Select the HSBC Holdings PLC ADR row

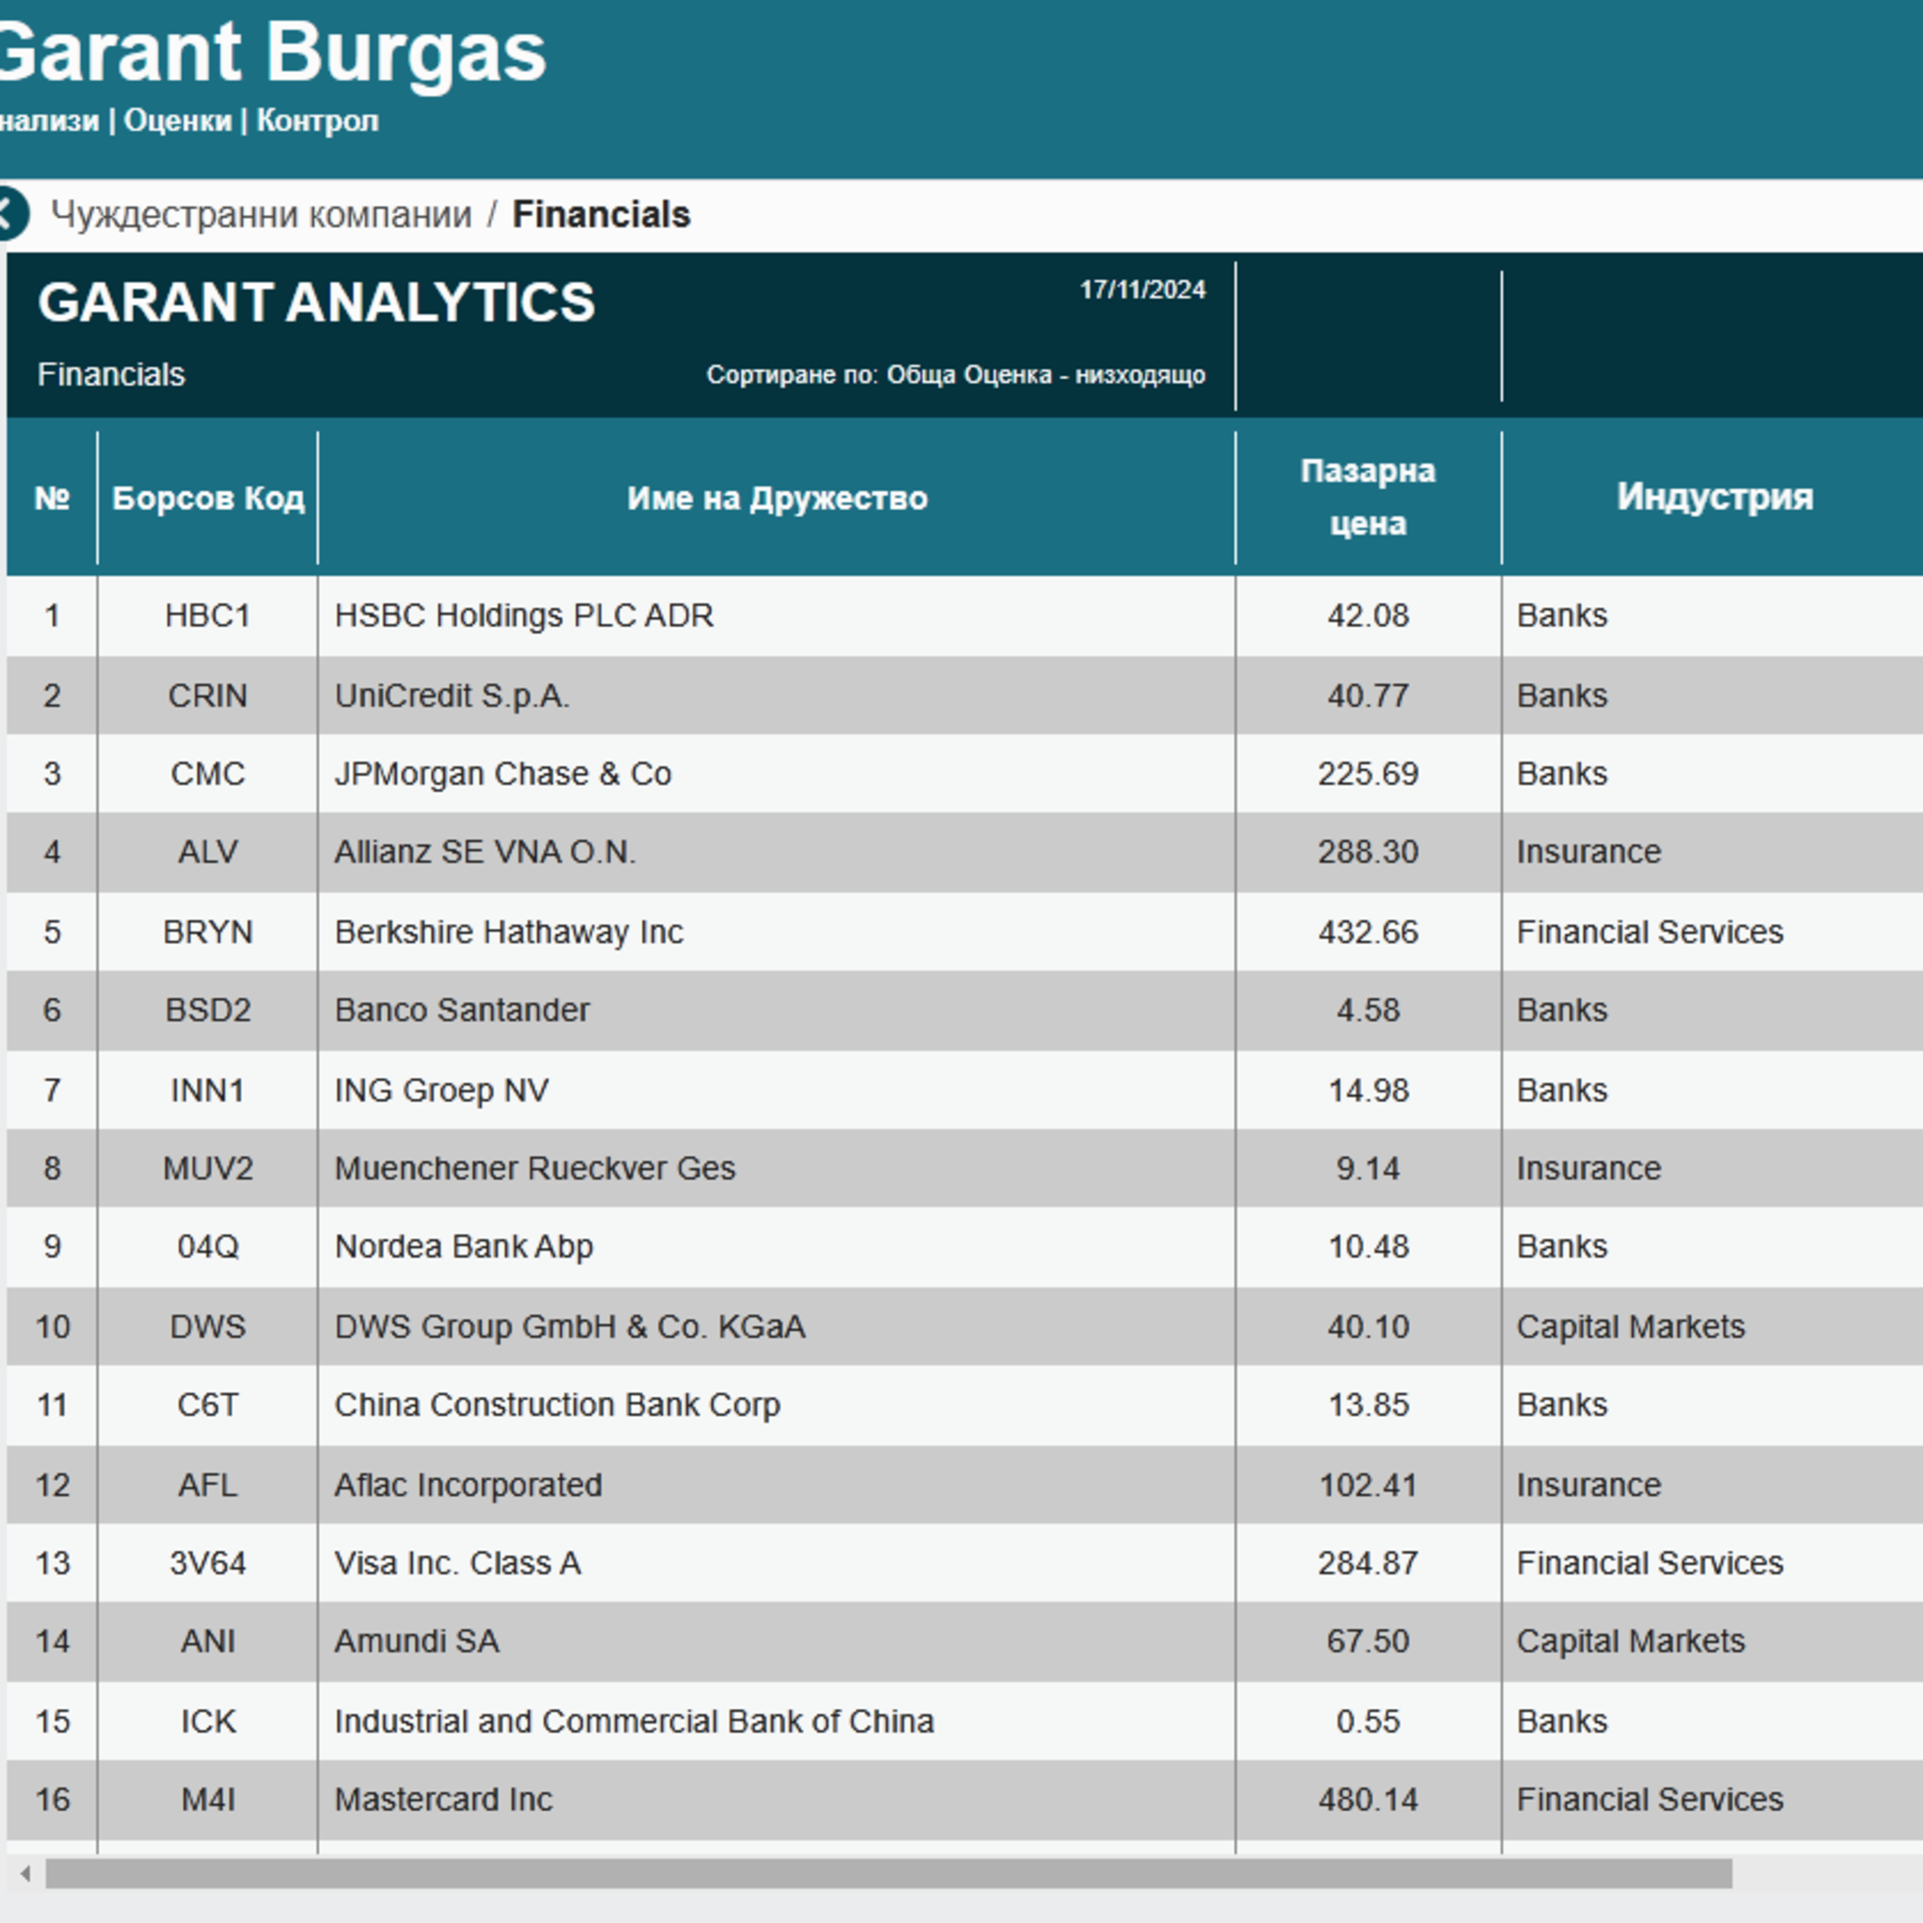965,615
